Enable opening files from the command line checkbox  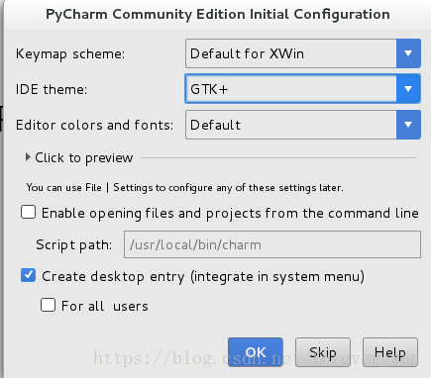pyautogui.click(x=29, y=212)
